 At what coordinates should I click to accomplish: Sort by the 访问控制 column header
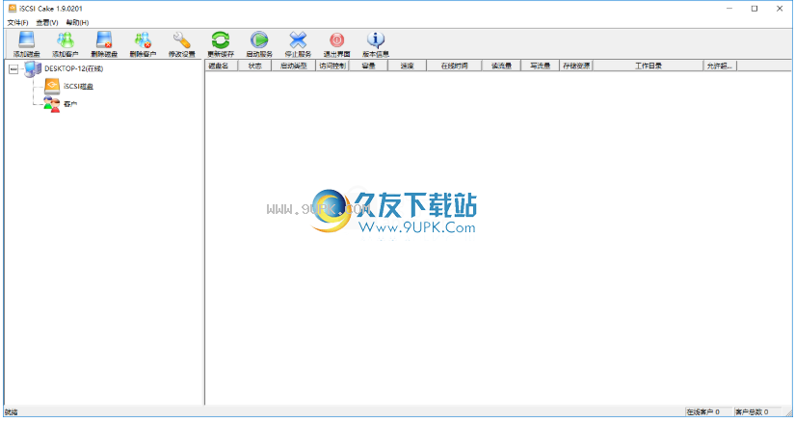(332, 66)
